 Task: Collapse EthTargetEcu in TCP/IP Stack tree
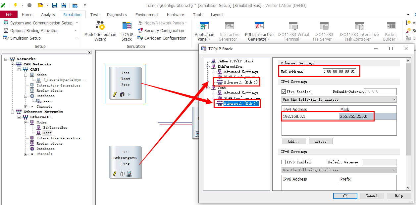click(x=207, y=66)
